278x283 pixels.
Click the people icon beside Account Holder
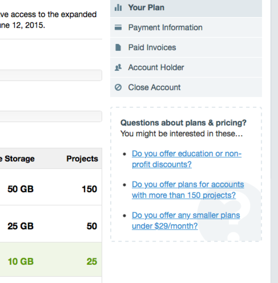(118, 68)
